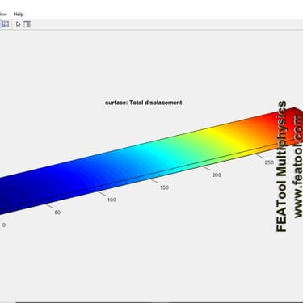Image resolution: width=303 pixels, height=303 pixels.
Task: Click the FEATool Multiphysics watermark text
Action: pos(281,166)
